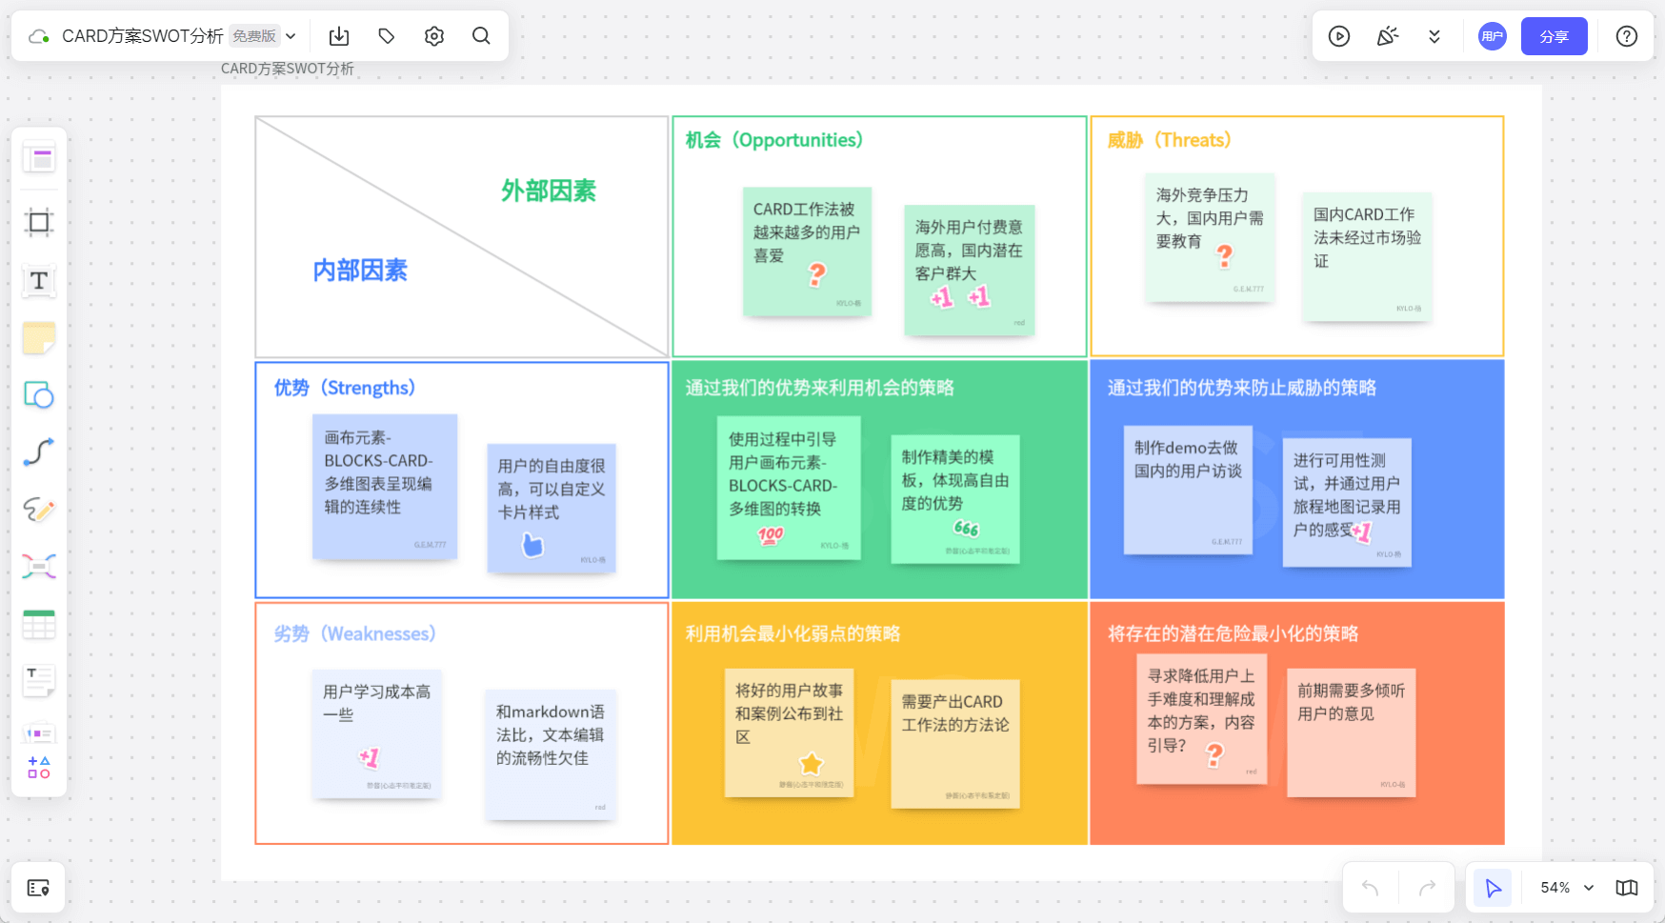Select the note 进行可用性测试
Viewport: 1665px width, 923px height.
pos(1347,503)
